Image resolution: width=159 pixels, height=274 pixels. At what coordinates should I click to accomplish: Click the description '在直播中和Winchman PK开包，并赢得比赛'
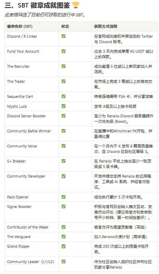(123, 134)
